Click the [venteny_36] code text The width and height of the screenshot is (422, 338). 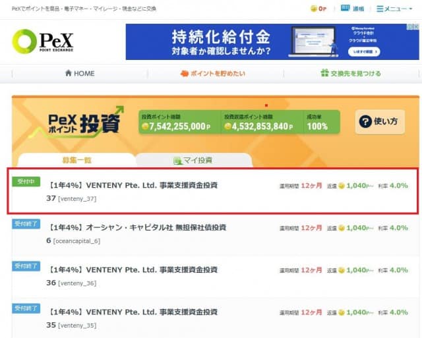[77, 283]
